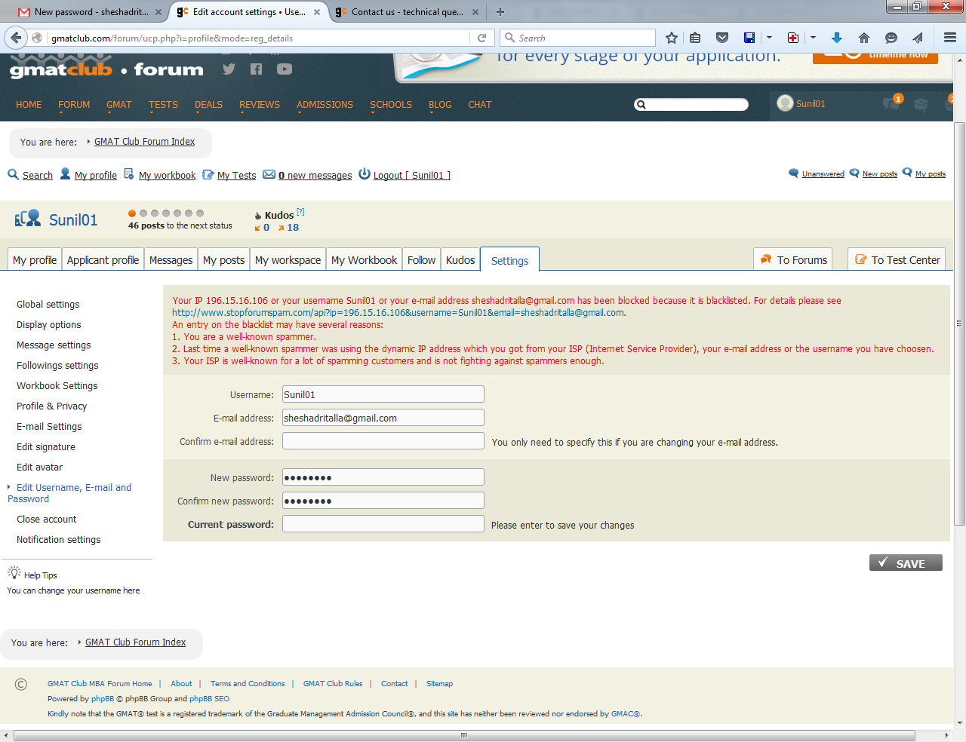Viewport: 966px width, 742px height.
Task: Open the GMAT Club Facebook icon
Action: point(257,69)
